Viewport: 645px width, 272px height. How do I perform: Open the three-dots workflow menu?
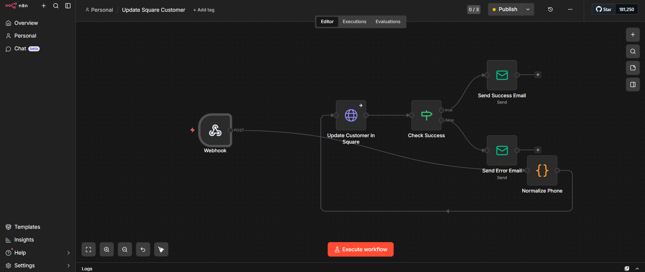click(x=570, y=9)
